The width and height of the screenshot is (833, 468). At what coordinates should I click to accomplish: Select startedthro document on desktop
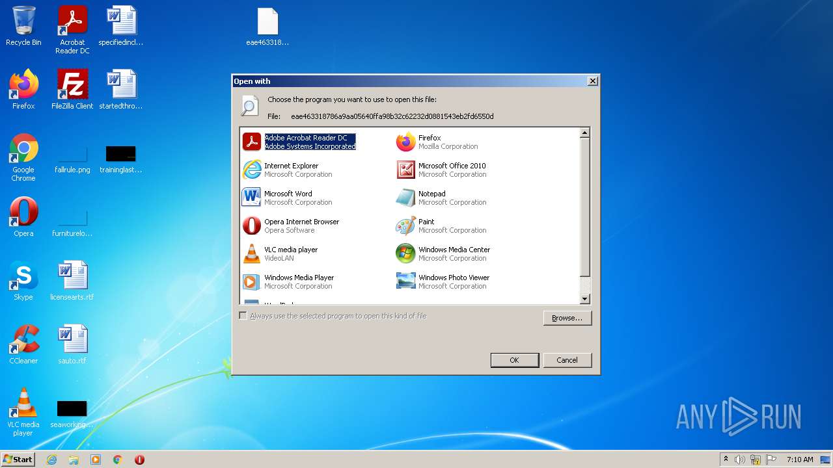[121, 89]
